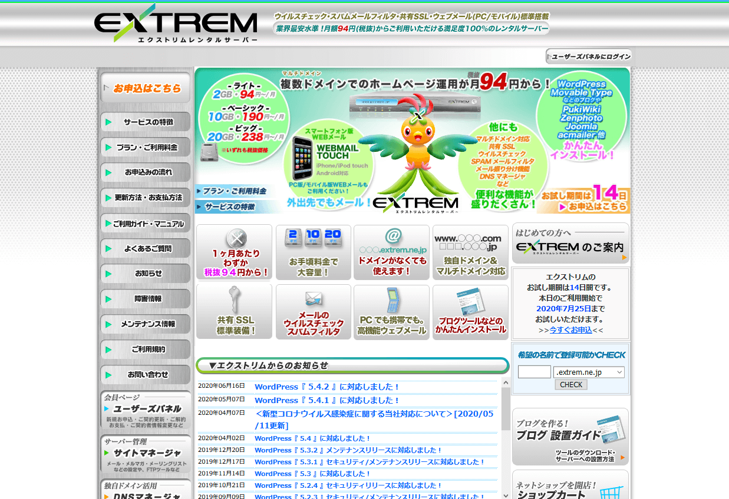The width and height of the screenshot is (729, 499).
Task: Open the WordPress 5.2.4 security release link
Action: click(x=348, y=485)
